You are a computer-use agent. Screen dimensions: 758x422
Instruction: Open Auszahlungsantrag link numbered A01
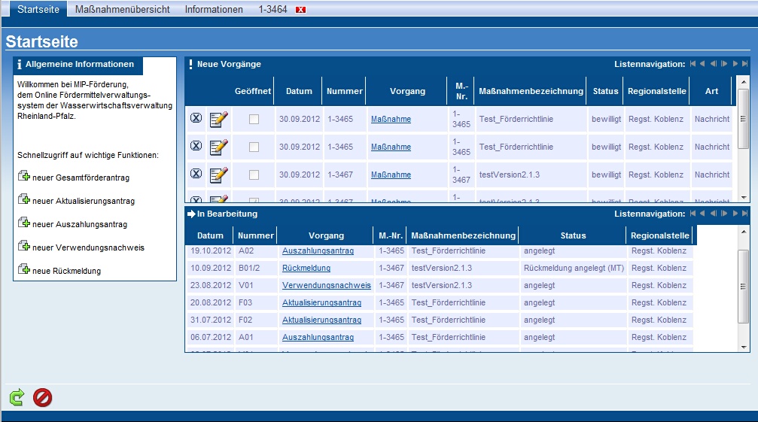click(x=318, y=337)
